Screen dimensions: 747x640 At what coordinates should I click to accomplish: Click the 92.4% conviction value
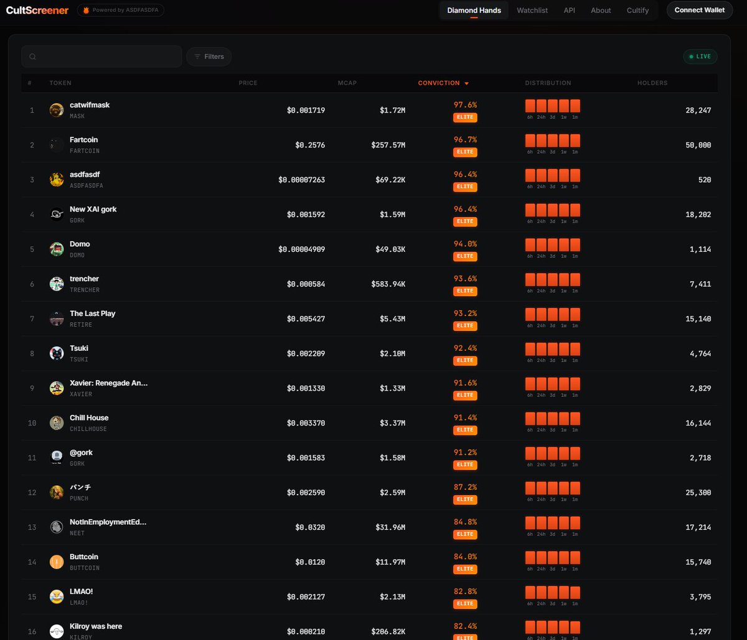tap(465, 348)
